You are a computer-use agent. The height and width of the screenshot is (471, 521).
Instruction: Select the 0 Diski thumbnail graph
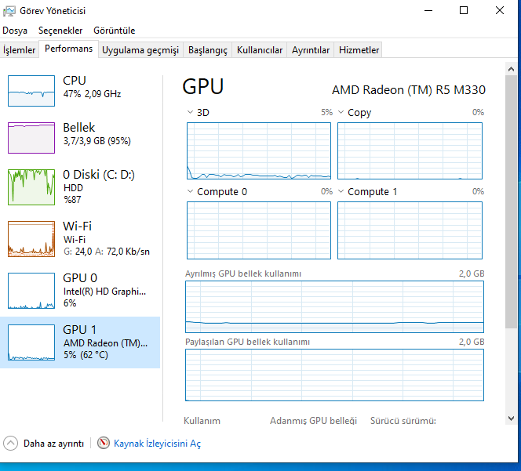click(x=31, y=187)
